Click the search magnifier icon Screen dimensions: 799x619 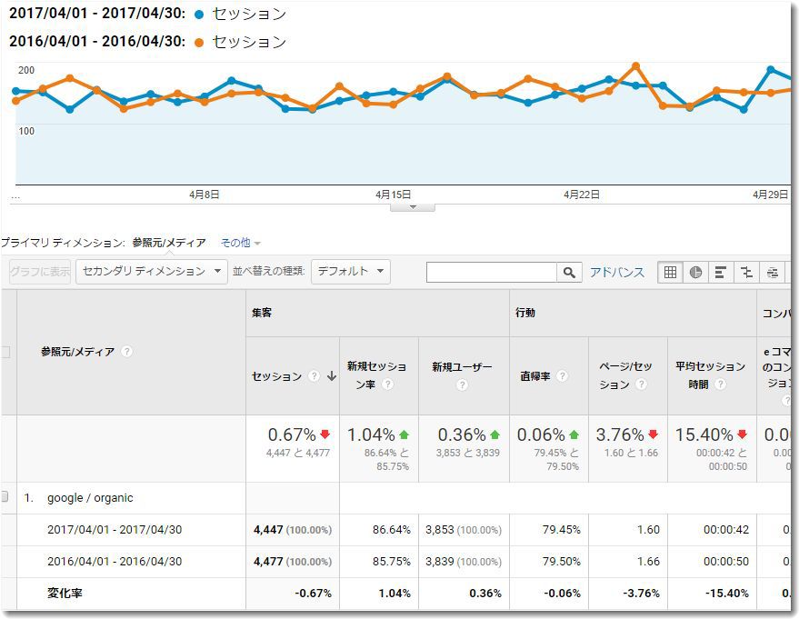point(569,272)
